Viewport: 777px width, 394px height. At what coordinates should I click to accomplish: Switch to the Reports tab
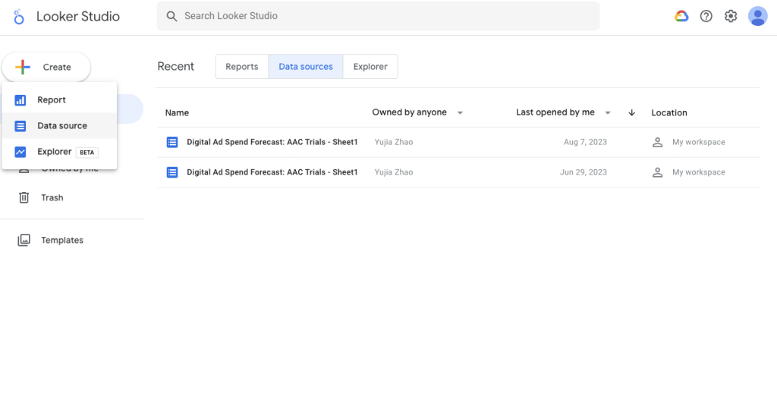(242, 66)
